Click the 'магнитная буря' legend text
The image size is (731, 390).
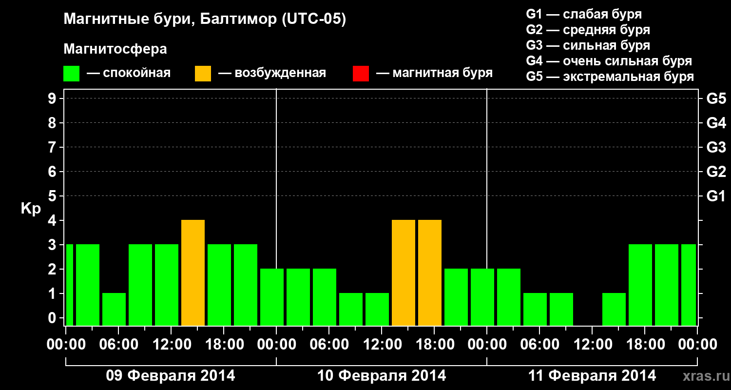[x=442, y=74]
